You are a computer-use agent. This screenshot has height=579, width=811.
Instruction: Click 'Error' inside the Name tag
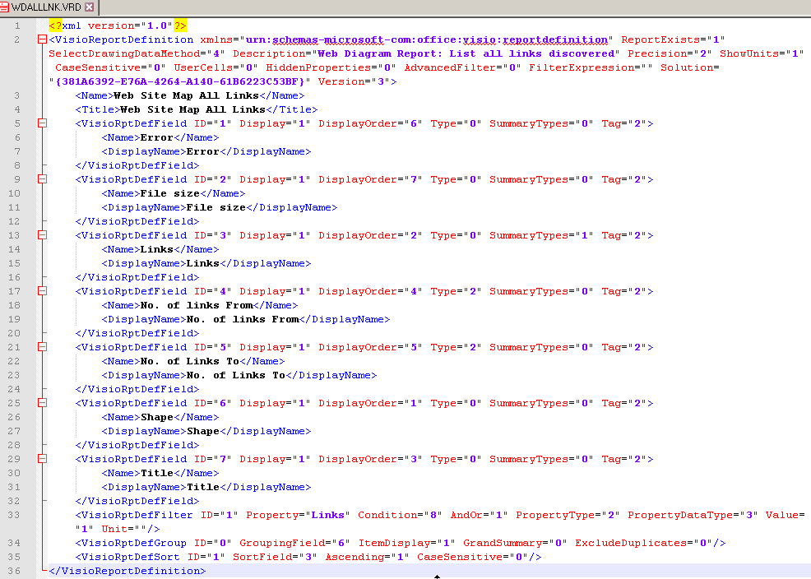[x=157, y=137]
